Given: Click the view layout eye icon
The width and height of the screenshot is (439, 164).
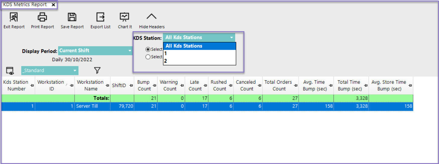Looking at the screenshot, I should coord(10,71).
